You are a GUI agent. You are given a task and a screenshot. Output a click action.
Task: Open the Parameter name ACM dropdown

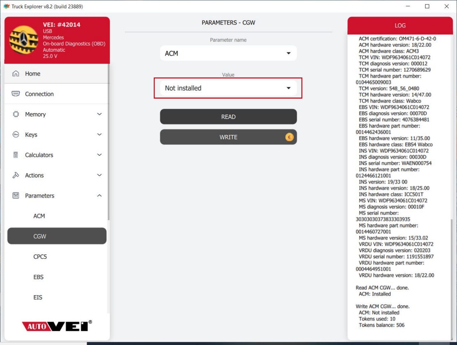(x=228, y=53)
